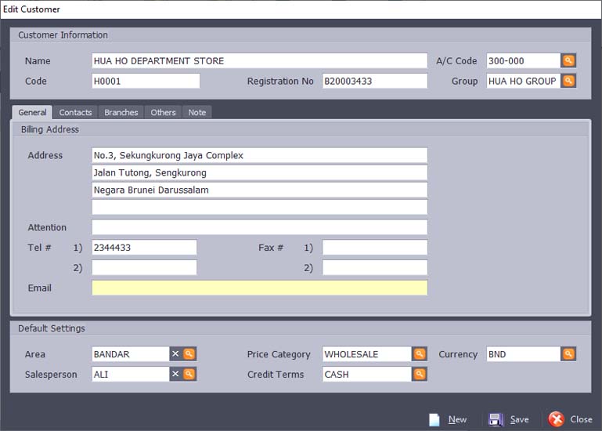
Task: Click the Credit Terms field CASH
Action: (x=367, y=374)
